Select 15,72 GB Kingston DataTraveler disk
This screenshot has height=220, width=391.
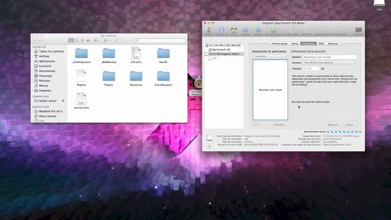tap(224, 54)
